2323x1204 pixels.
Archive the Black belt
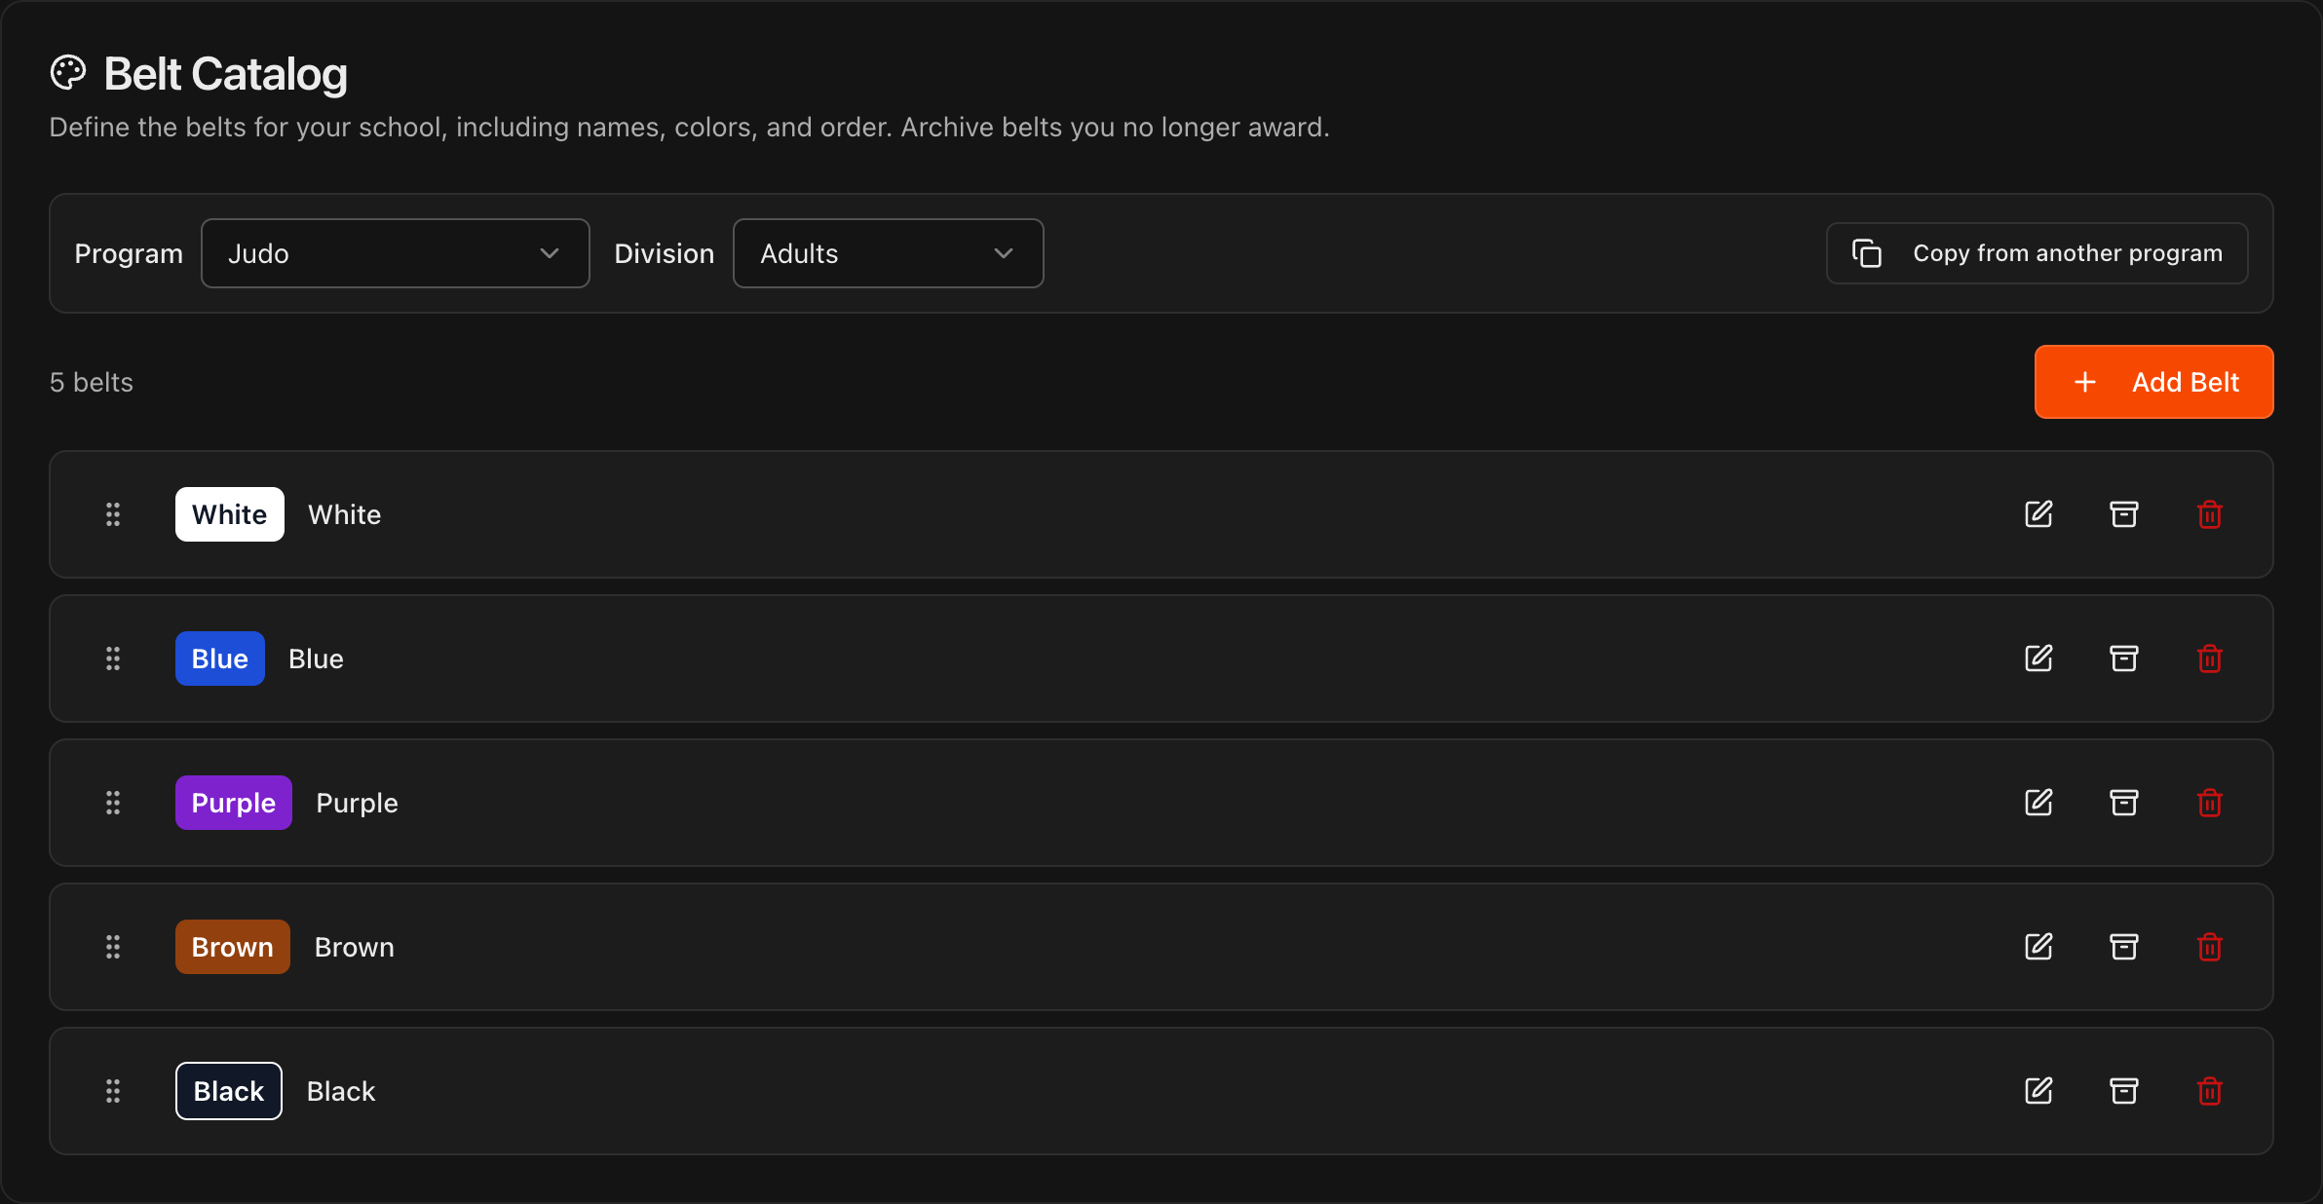point(2124,1091)
